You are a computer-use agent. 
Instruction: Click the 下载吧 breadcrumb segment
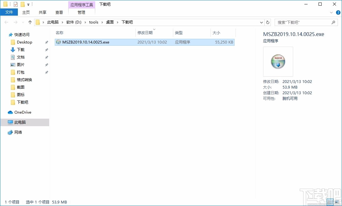(x=127, y=22)
